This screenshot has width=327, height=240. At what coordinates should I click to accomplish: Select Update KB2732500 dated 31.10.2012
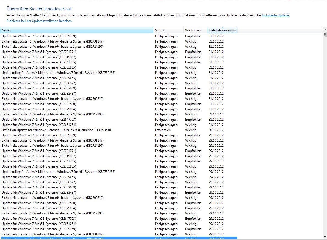tap(119, 104)
